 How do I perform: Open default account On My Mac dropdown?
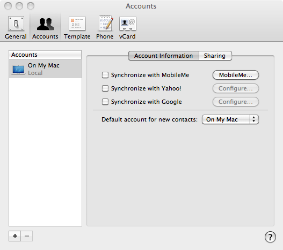(230, 119)
